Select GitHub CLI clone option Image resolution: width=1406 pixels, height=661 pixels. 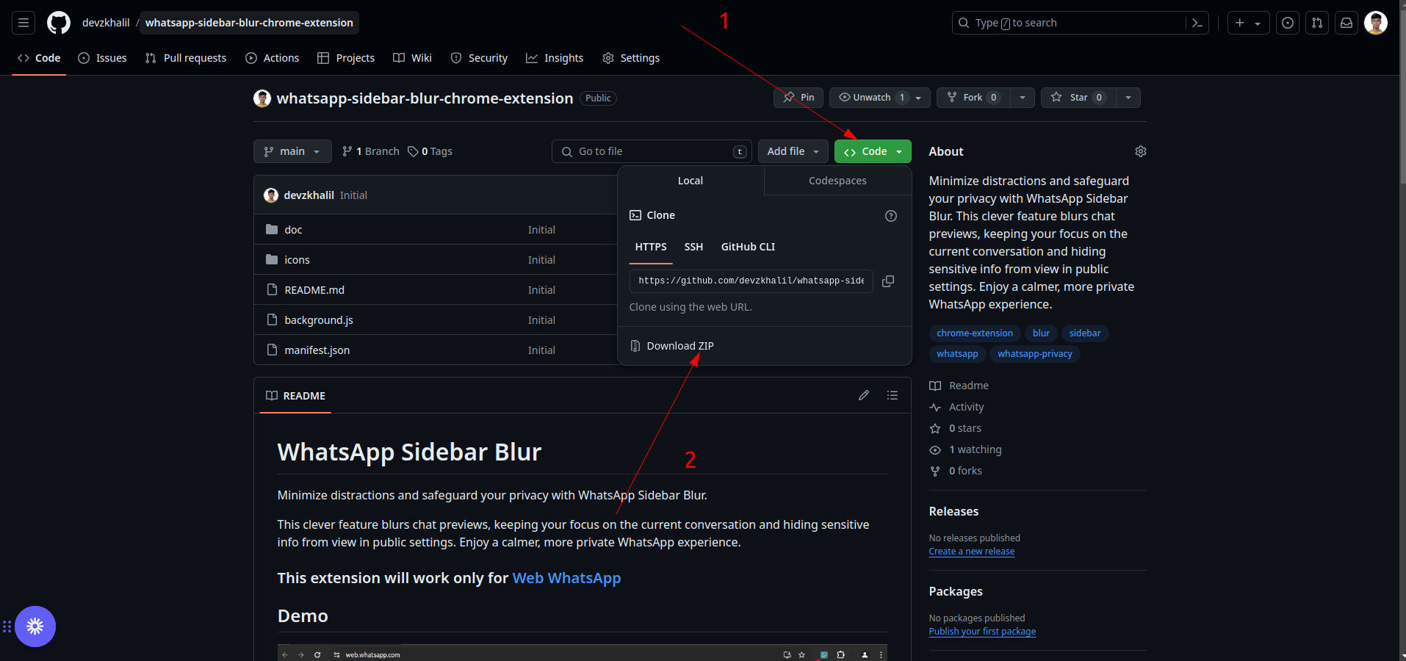pyautogui.click(x=748, y=247)
